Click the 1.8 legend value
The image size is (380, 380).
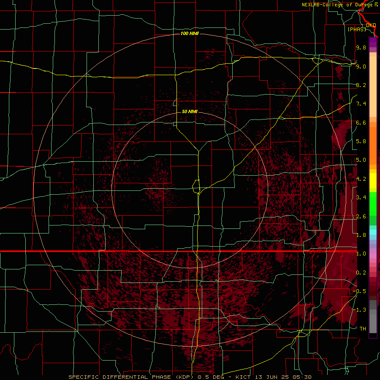pyautogui.click(x=361, y=235)
